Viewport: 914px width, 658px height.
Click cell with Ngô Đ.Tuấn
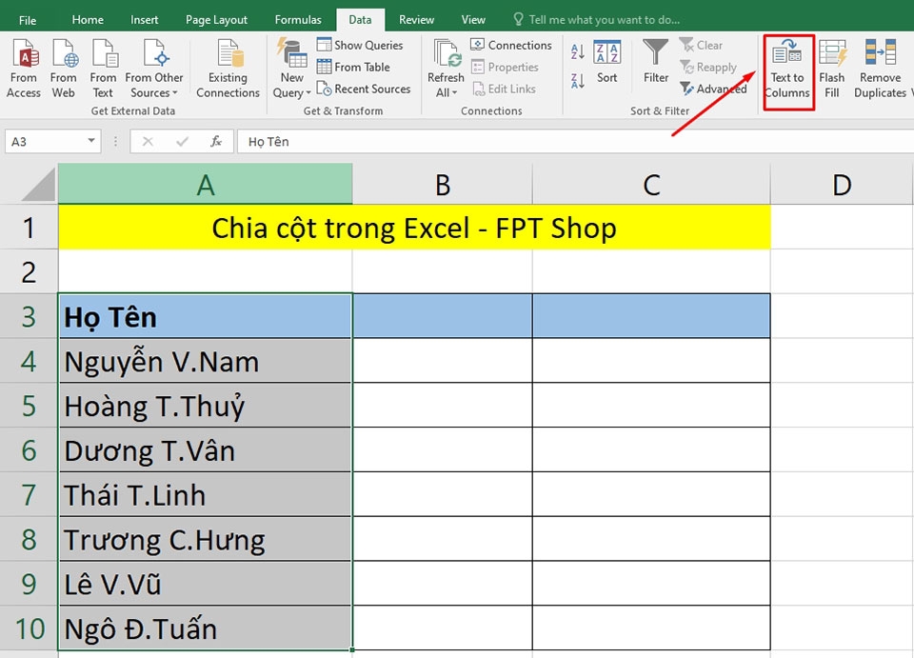tap(206, 628)
